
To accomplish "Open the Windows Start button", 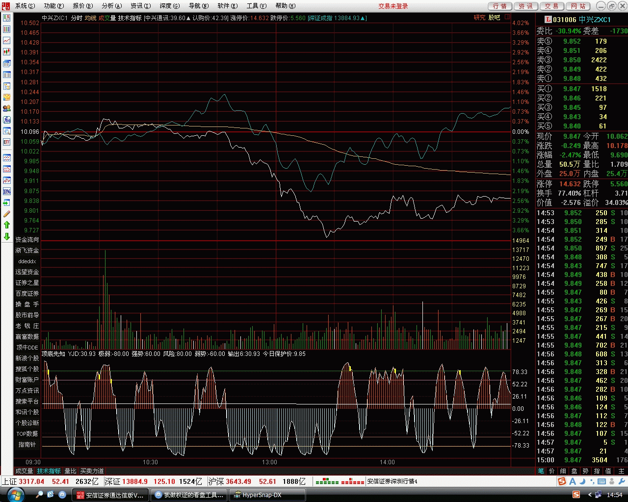I will 15,494.
